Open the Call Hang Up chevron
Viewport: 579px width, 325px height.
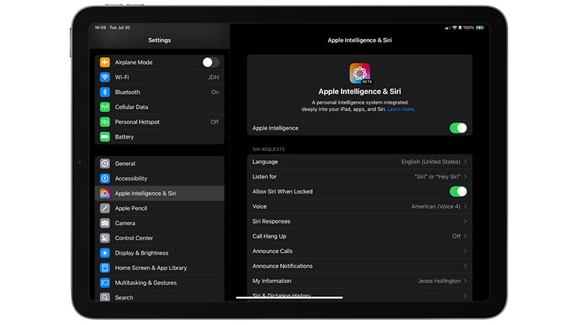coord(465,236)
